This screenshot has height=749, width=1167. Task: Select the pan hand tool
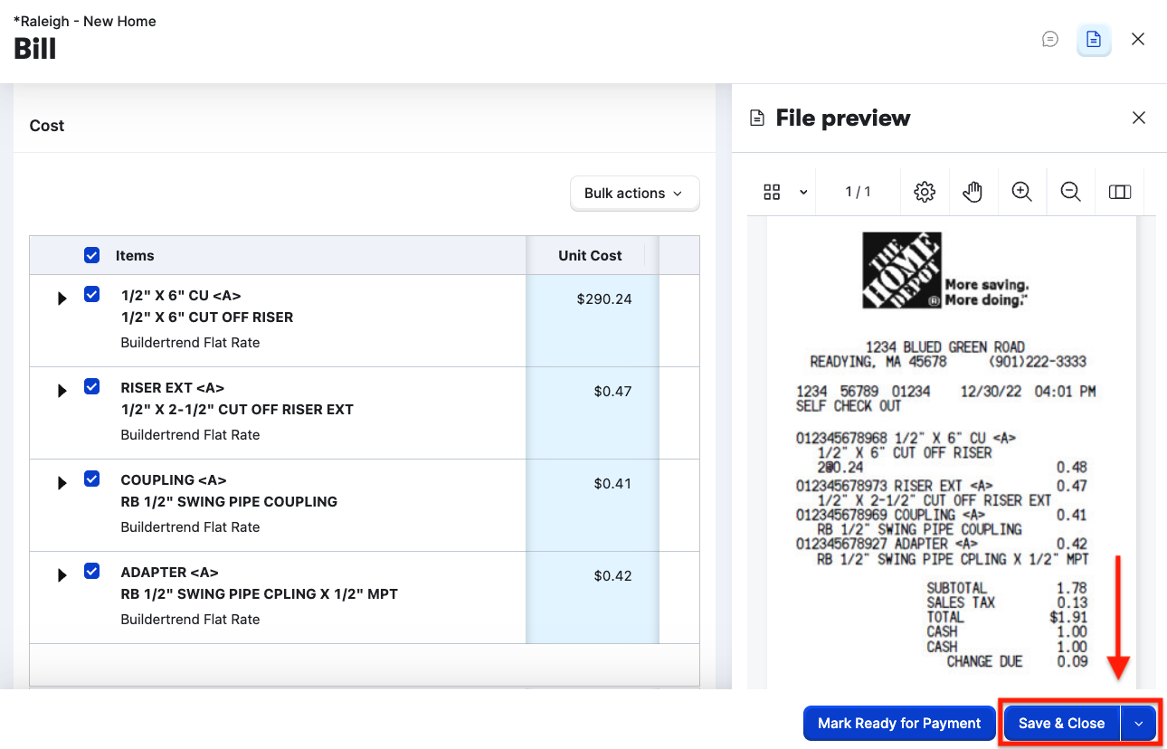coord(972,192)
